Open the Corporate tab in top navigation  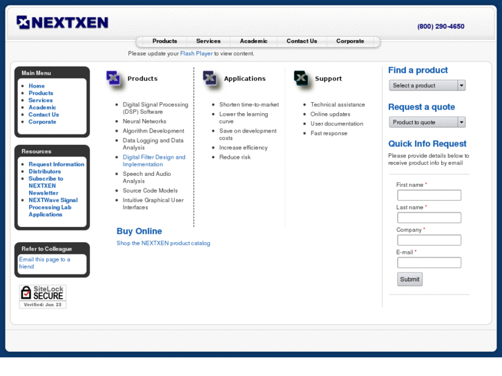point(350,41)
